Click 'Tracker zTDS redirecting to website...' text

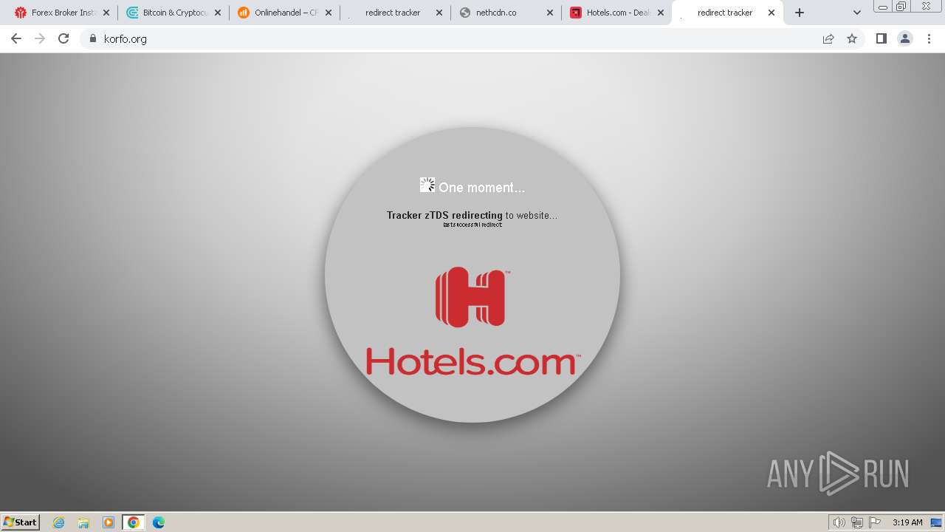click(x=472, y=215)
